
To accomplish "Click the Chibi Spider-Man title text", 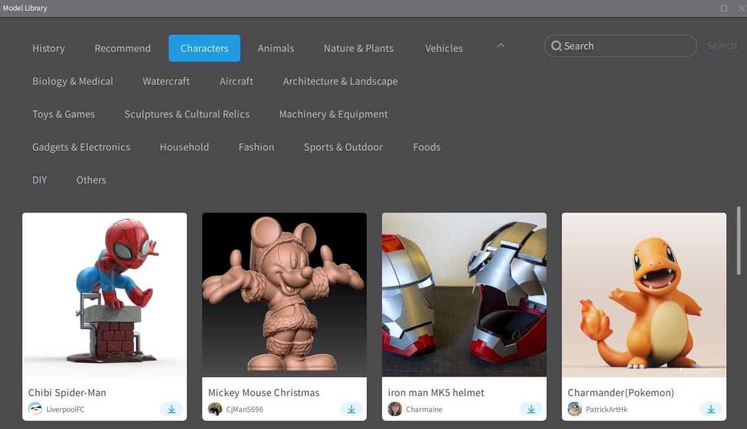I will point(67,393).
